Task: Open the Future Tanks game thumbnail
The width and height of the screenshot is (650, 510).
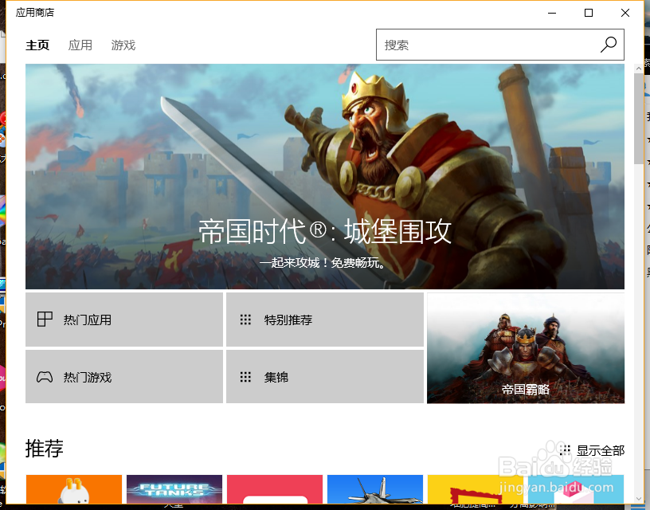Action: 174,489
